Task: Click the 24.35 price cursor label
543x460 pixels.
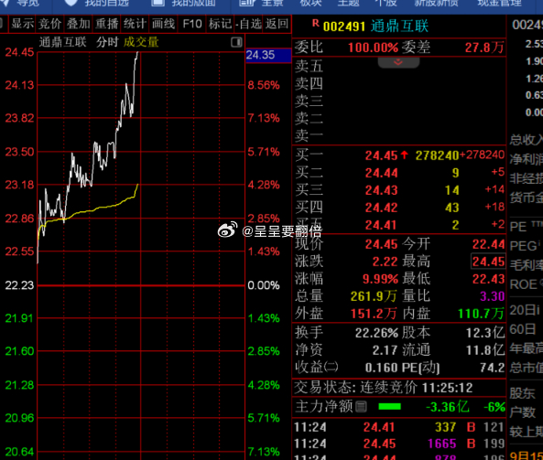Action: (x=268, y=55)
